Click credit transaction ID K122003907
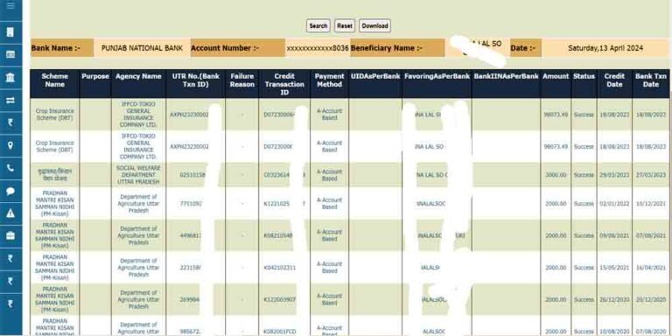The height and width of the screenshot is (336, 672). click(279, 299)
